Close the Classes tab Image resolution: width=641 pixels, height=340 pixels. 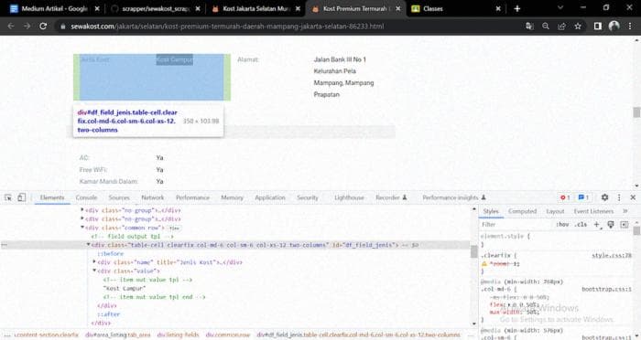point(498,8)
